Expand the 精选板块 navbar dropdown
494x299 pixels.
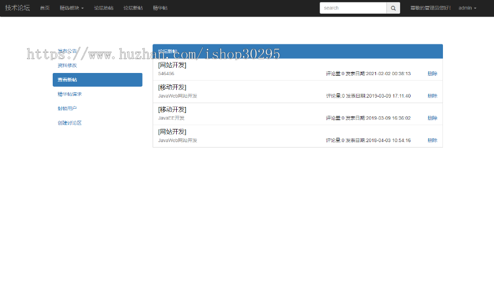(x=71, y=8)
